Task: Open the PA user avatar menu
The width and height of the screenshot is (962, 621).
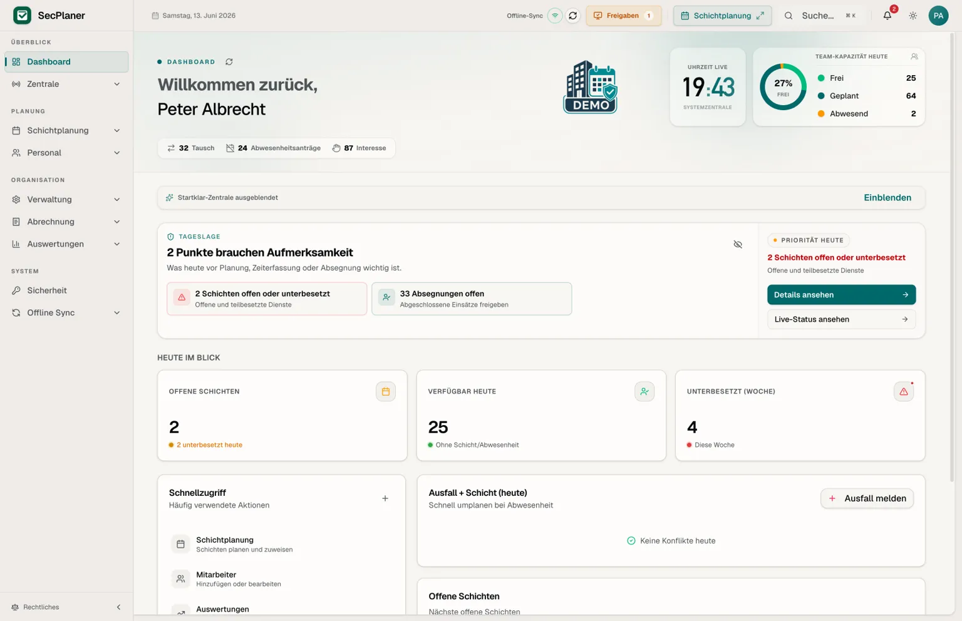Action: click(938, 16)
